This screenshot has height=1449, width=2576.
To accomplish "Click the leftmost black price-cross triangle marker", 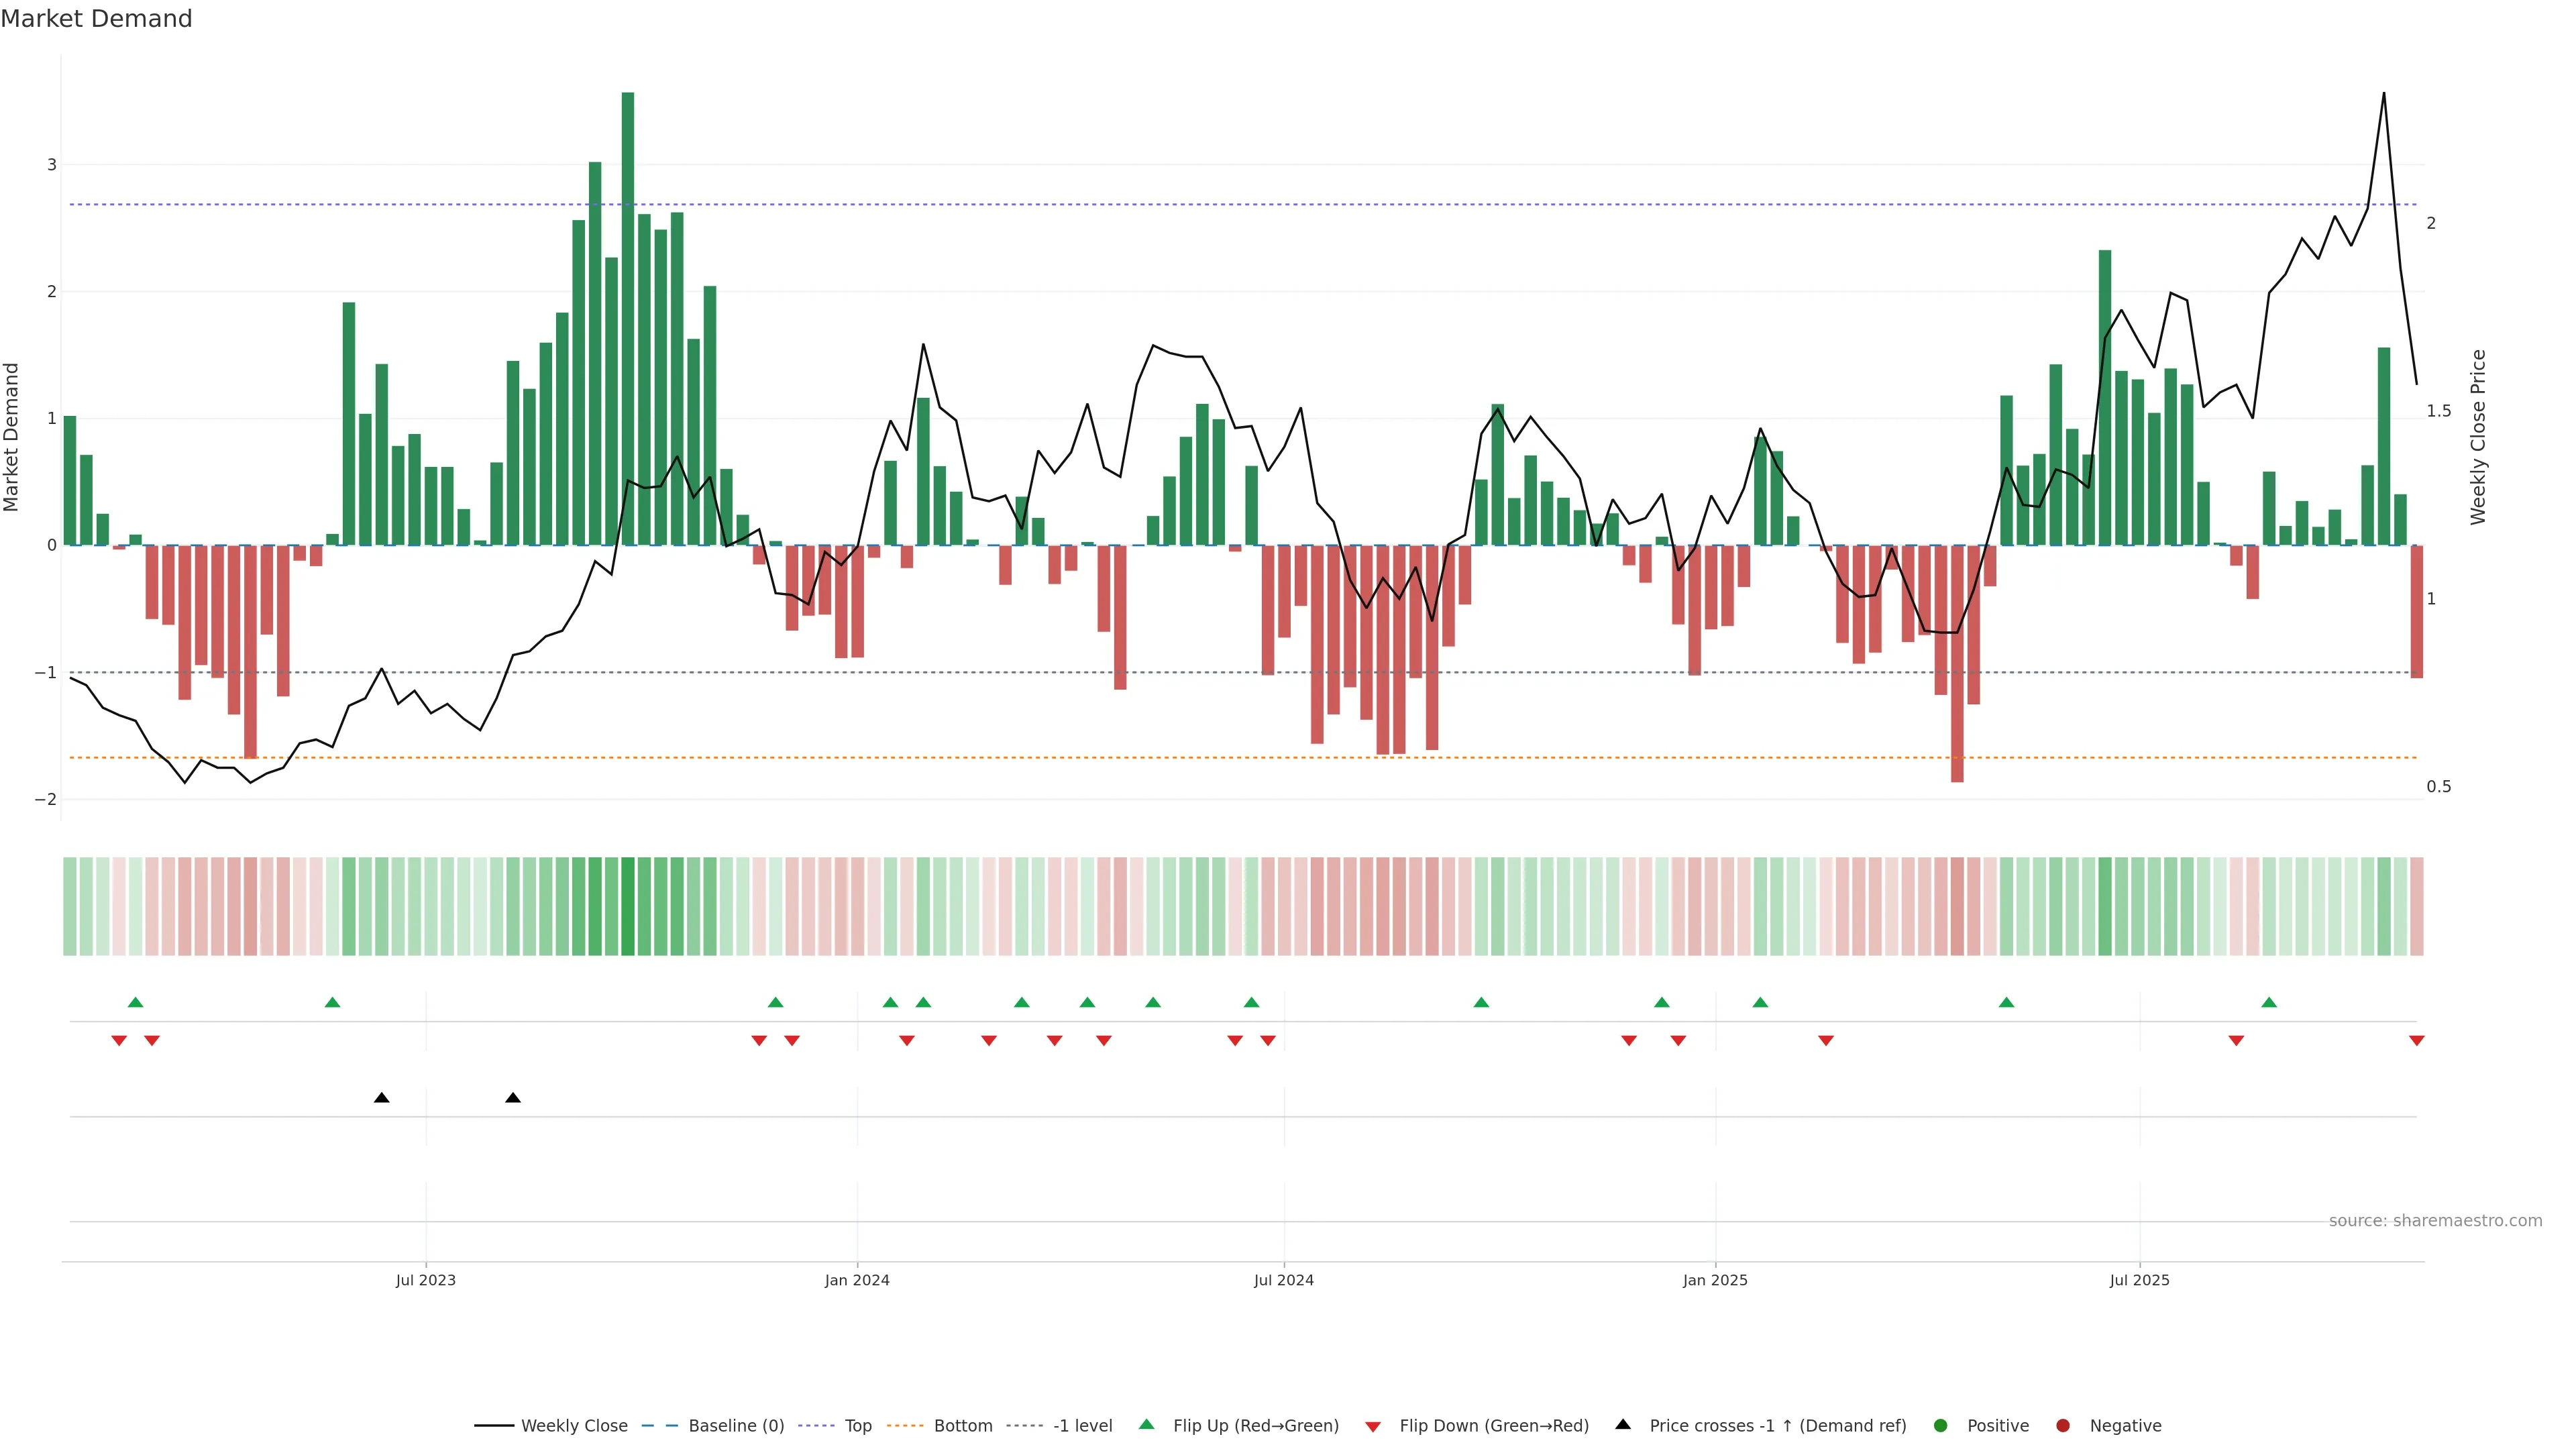I will (381, 1098).
